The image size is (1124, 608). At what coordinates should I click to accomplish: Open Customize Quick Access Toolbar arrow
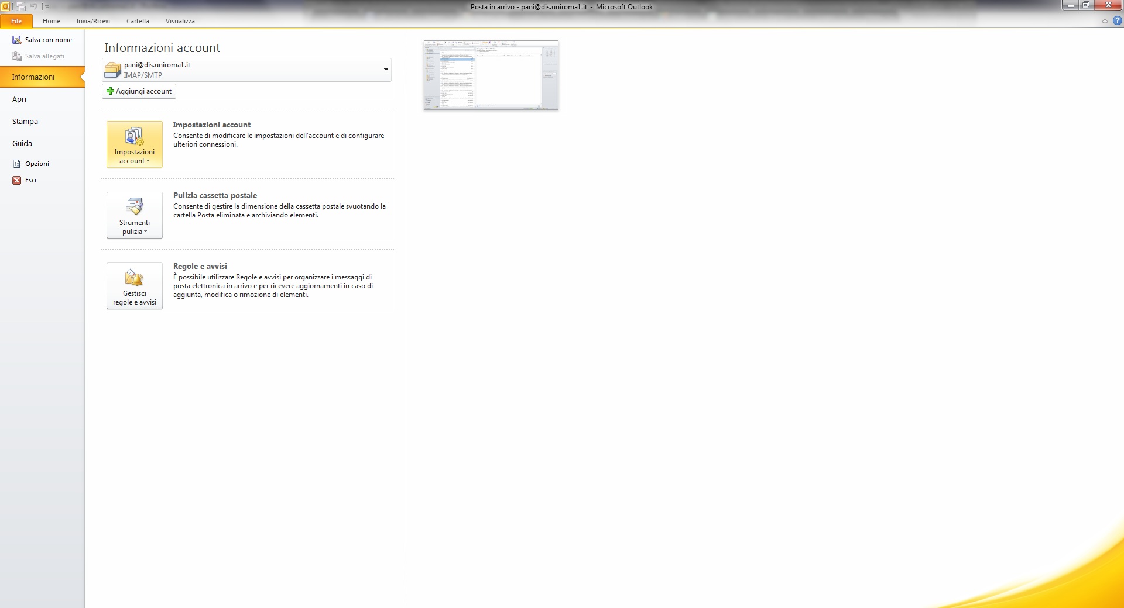[47, 7]
